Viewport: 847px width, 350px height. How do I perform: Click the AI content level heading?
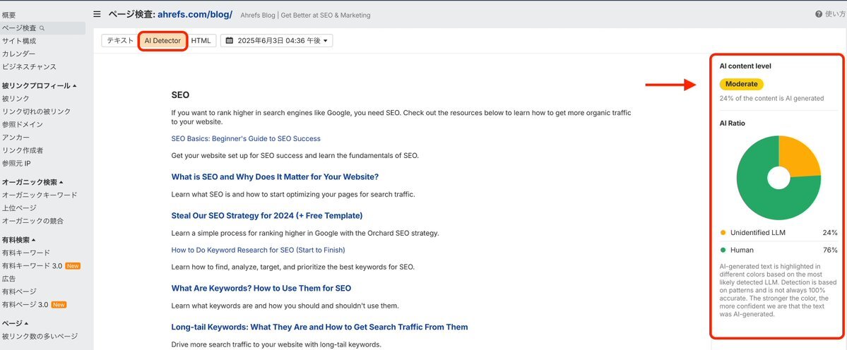pos(745,66)
